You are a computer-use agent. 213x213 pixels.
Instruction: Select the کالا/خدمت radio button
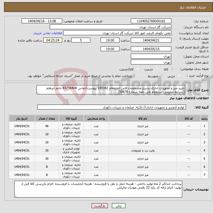tap(138, 69)
